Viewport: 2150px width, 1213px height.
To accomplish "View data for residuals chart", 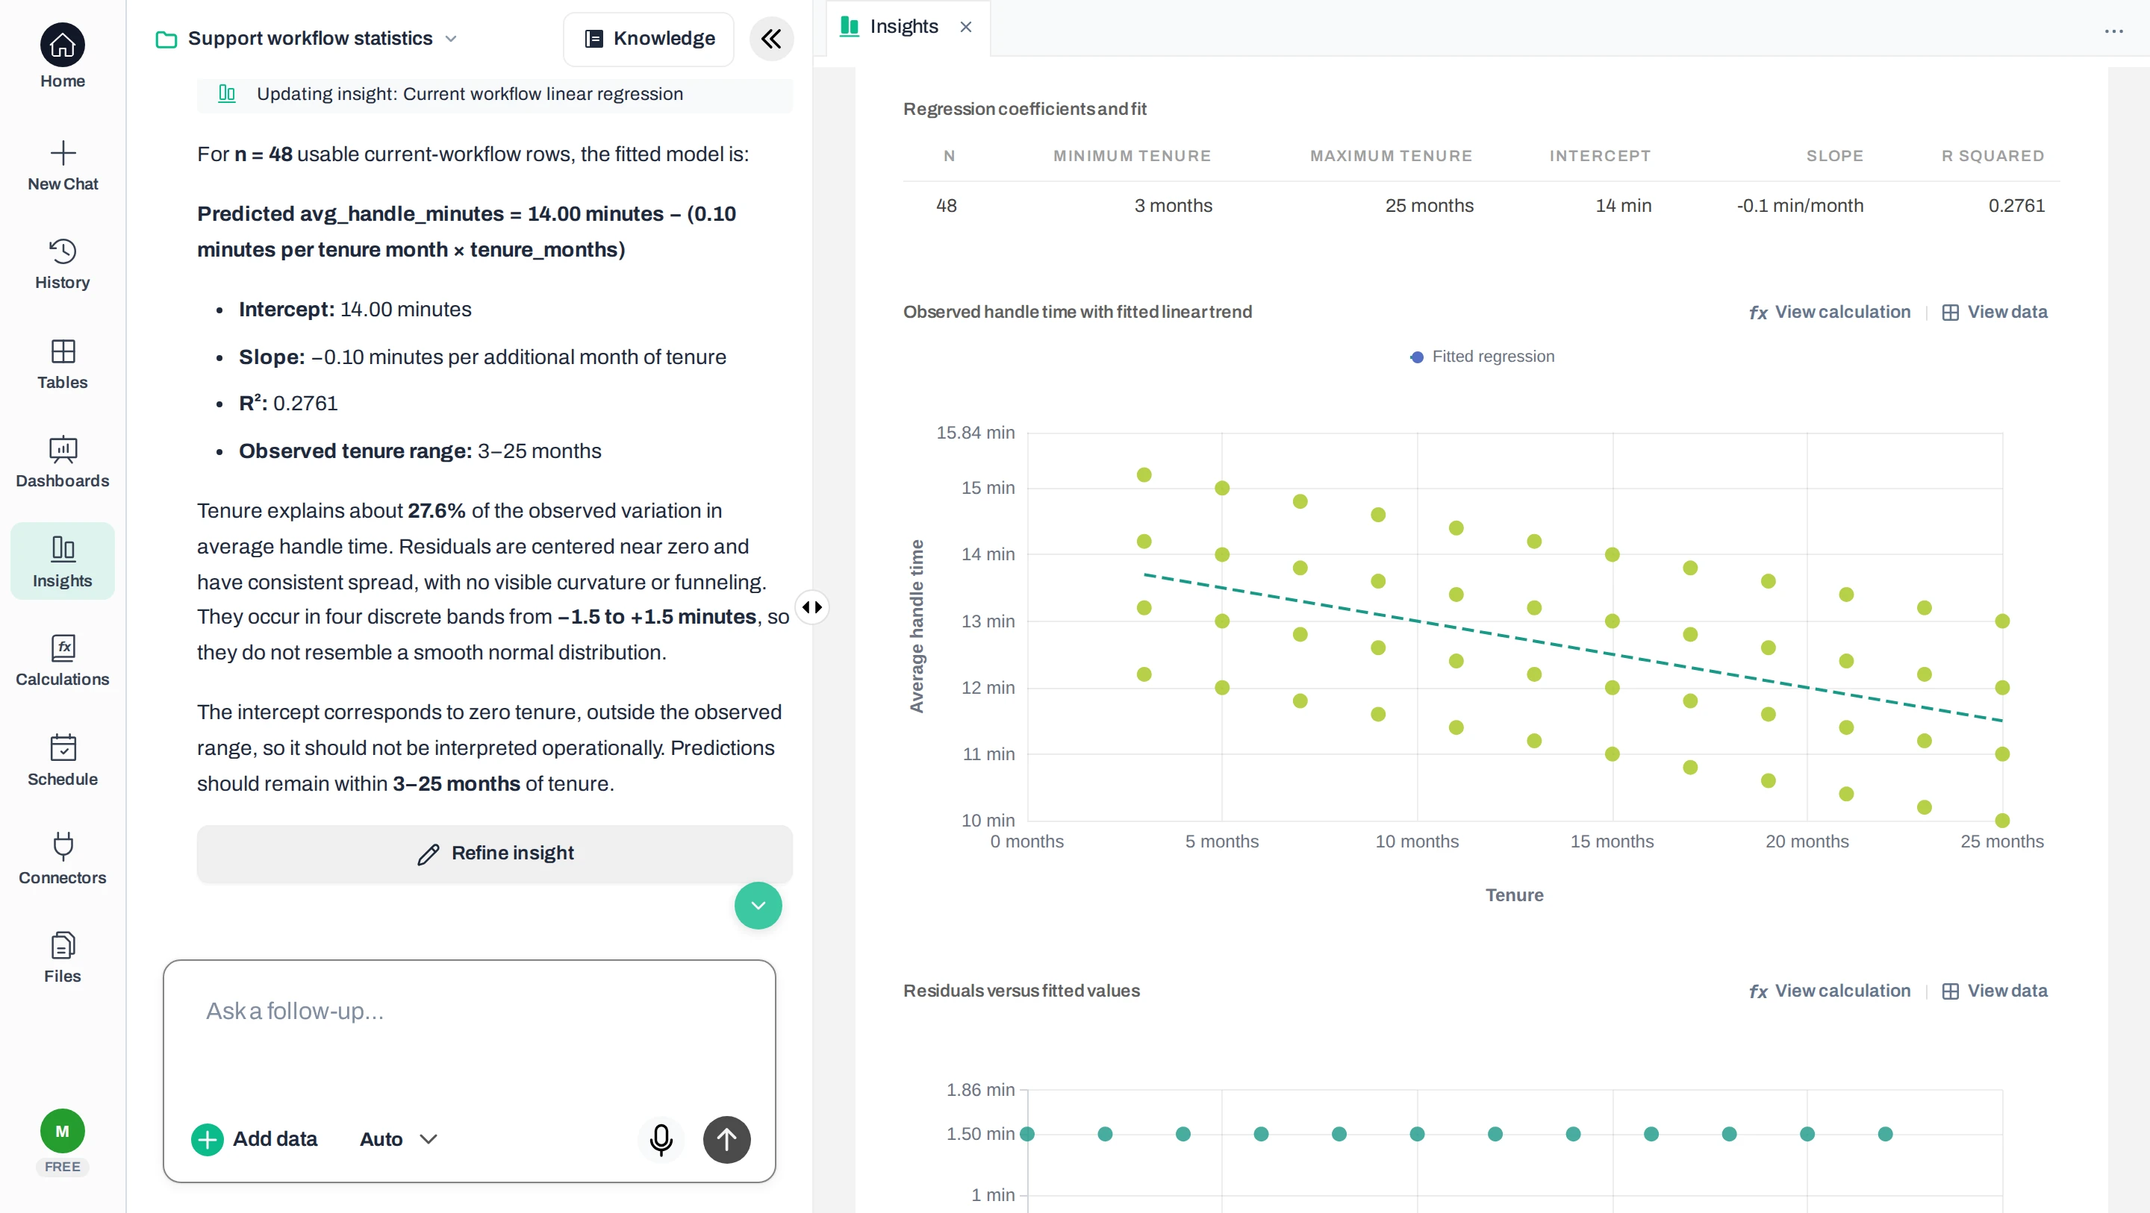I will pos(1995,991).
